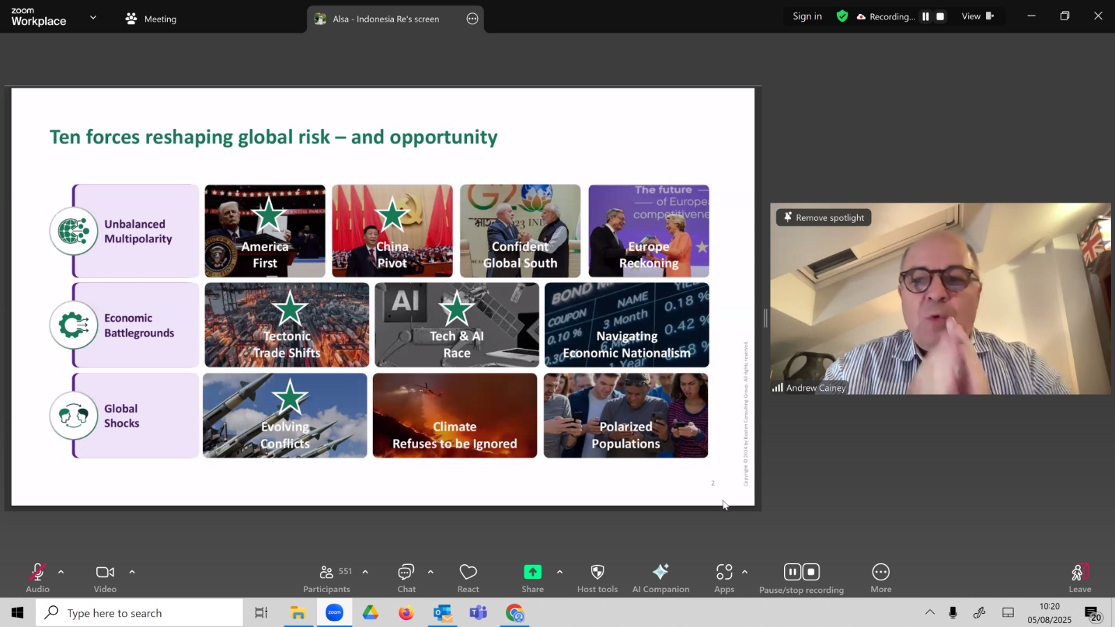Open the Chat panel

click(x=406, y=578)
